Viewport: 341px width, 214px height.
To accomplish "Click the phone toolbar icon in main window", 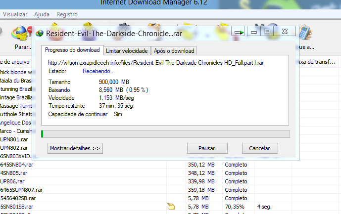I will point(305,33).
